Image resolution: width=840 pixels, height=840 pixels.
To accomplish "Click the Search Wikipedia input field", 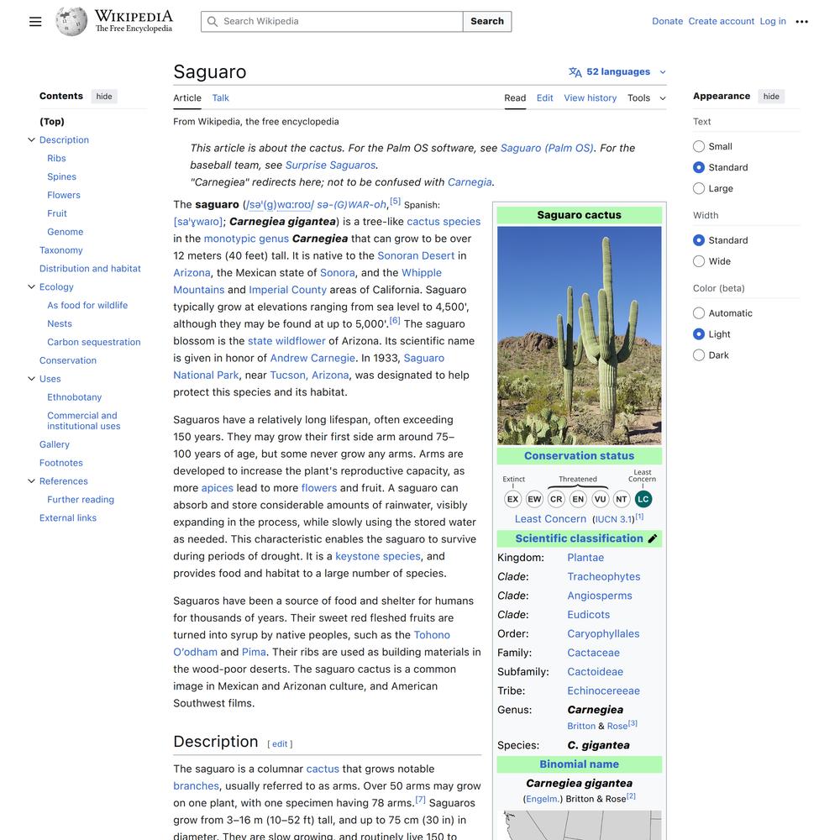I will tap(332, 22).
